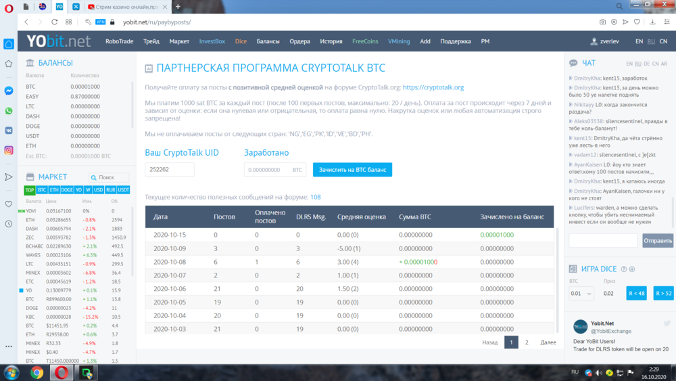676x381 pixels.
Task: Open Dice menu item
Action: (x=241, y=41)
